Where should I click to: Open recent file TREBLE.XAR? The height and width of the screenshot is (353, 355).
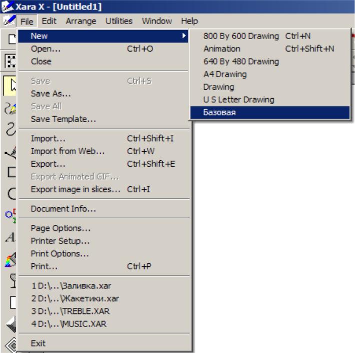click(103, 311)
